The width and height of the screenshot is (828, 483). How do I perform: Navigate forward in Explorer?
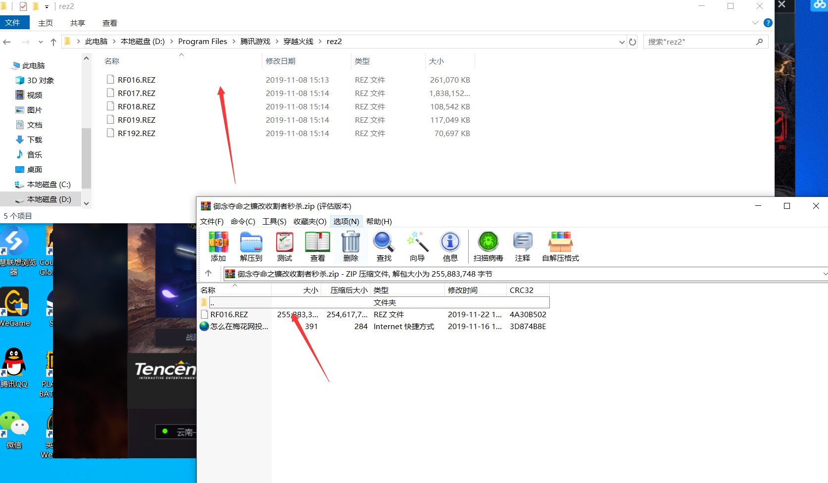click(26, 42)
